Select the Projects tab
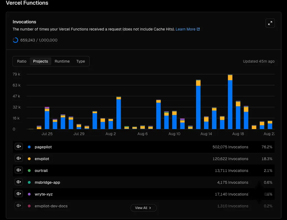 coord(41,61)
